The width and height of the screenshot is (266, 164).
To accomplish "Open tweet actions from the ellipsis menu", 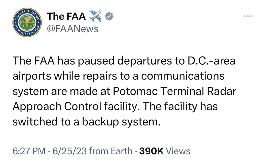I will coord(248,16).
